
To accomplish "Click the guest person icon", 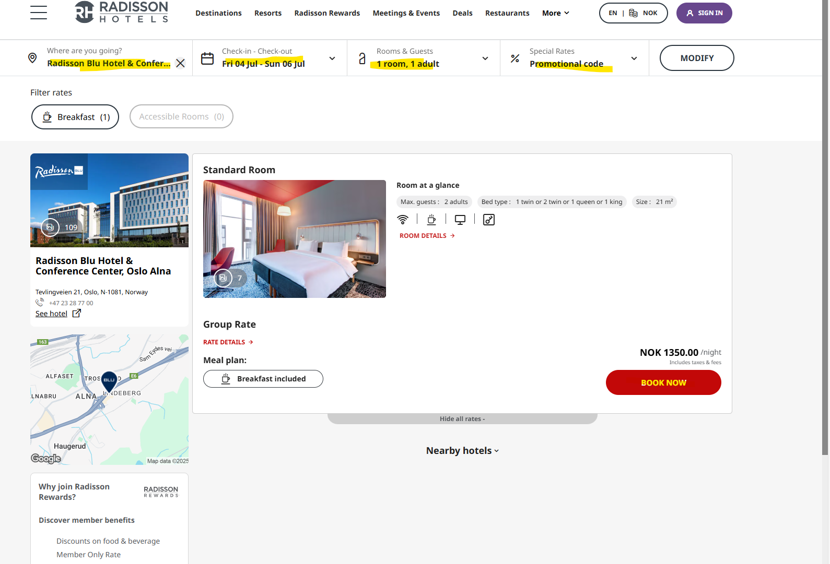I will tap(362, 58).
